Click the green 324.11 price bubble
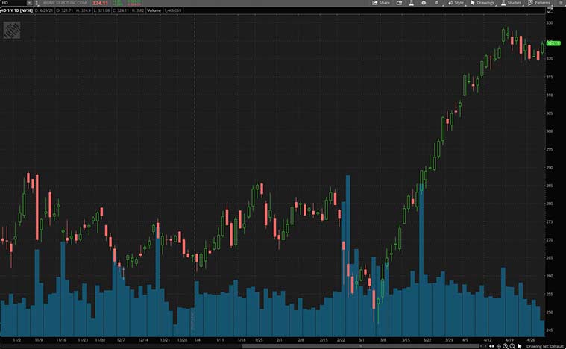Image resolution: width=566 pixels, height=349 pixels. (553, 43)
